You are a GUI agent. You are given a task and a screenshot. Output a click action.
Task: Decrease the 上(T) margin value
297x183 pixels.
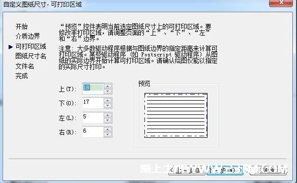point(108,91)
